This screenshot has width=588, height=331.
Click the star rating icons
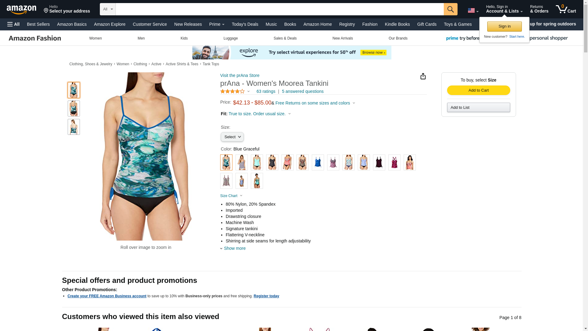click(232, 91)
